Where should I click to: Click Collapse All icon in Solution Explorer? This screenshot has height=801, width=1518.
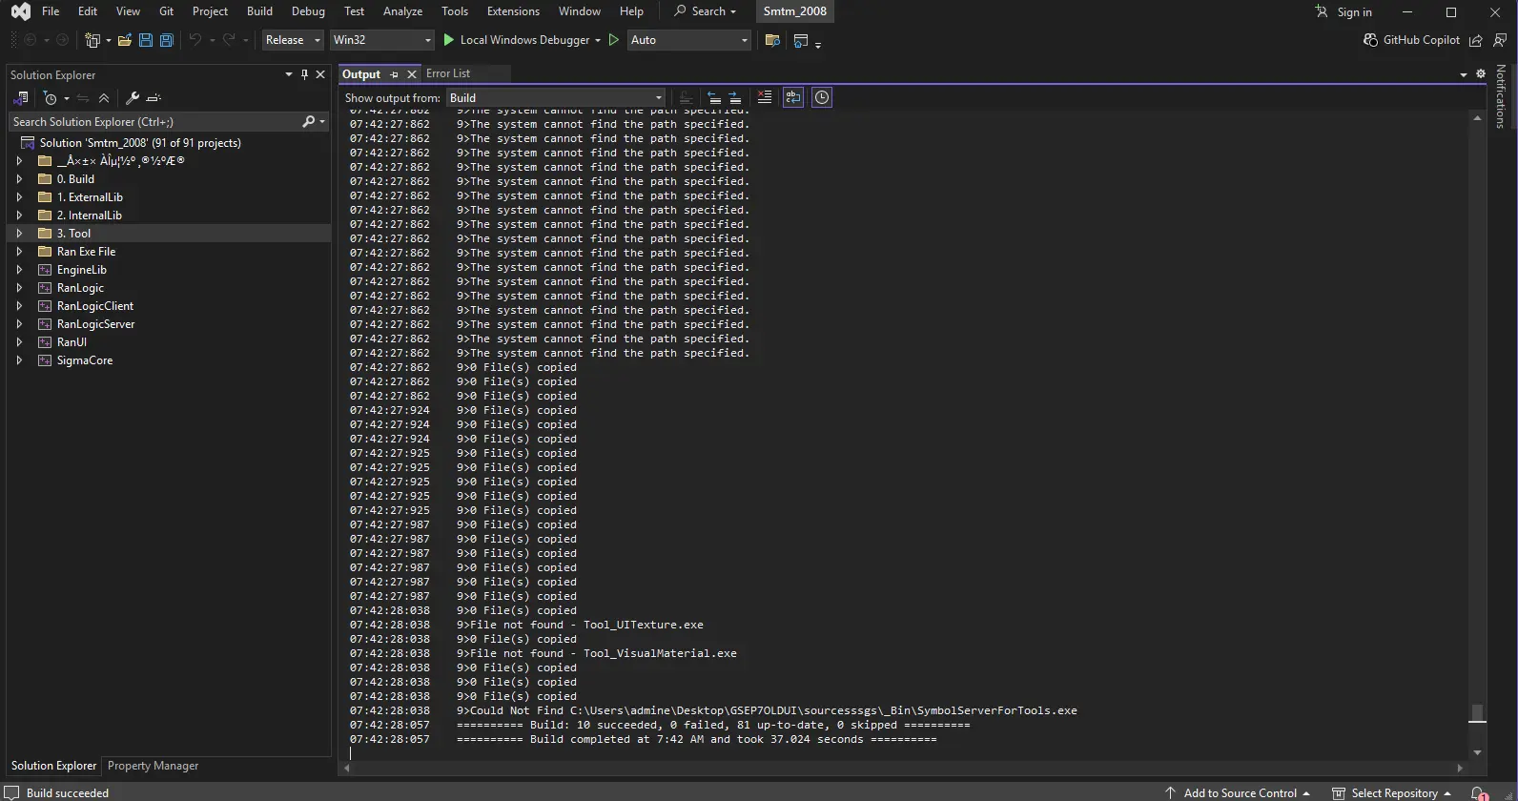tap(104, 98)
